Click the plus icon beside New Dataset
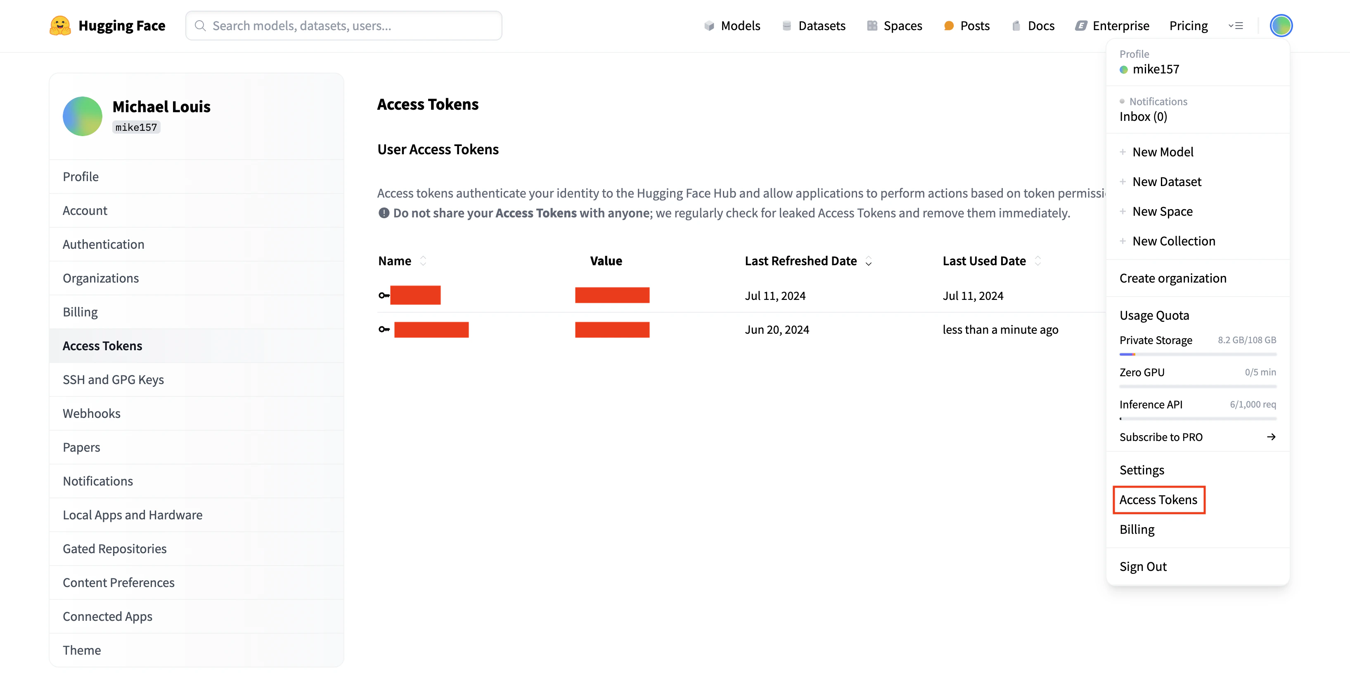This screenshot has height=679, width=1350. pos(1123,182)
